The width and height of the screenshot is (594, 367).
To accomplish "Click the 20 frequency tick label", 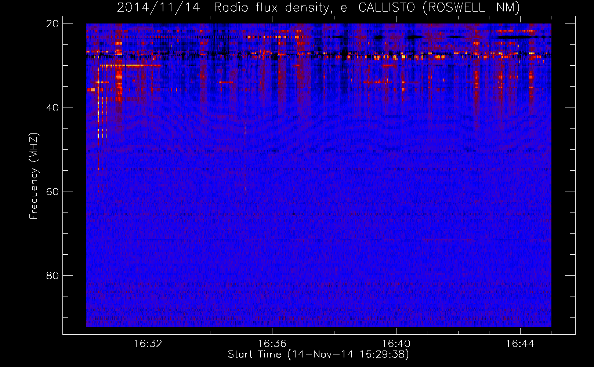I will [52, 24].
